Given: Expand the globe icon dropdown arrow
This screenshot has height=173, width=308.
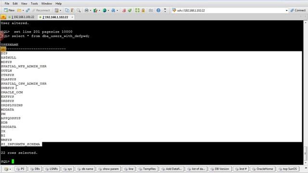Looking at the screenshot, I should click(108, 11).
